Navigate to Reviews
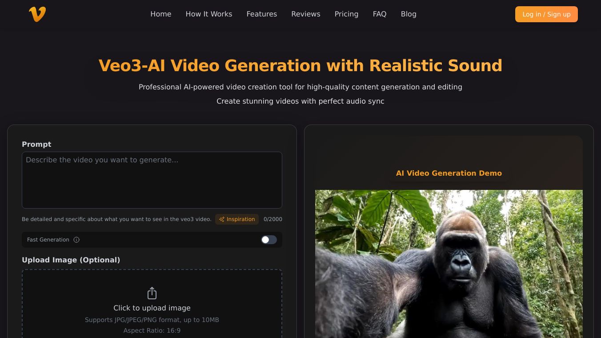Viewport: 601px width, 338px height. click(306, 14)
